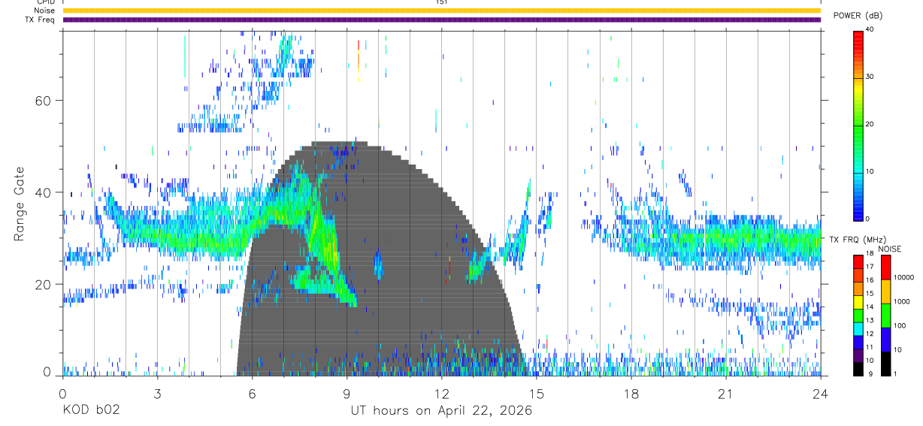This screenshot has height=426, width=923.
Task: Click the 15 tick on the UT hours axis
Action: [536, 394]
